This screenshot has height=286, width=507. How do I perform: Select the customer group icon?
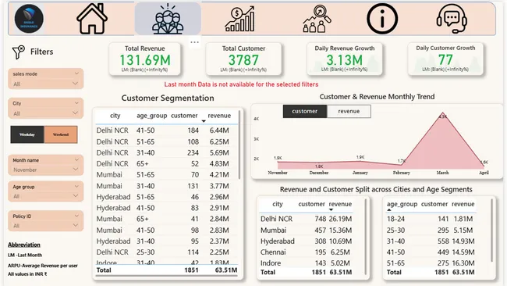pyautogui.click(x=168, y=19)
